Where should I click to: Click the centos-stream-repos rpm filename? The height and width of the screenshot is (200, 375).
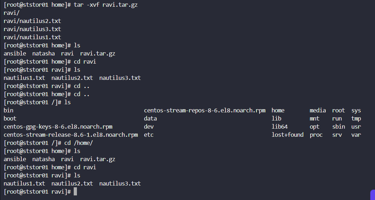click(205, 110)
